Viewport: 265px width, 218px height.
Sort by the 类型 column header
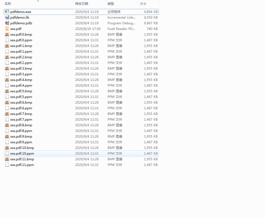(x=111, y=4)
